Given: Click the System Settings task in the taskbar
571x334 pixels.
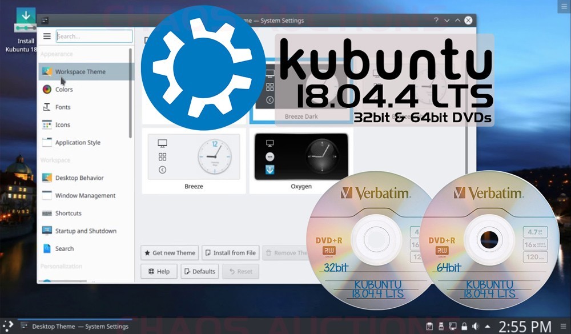Looking at the screenshot, I should (75, 326).
